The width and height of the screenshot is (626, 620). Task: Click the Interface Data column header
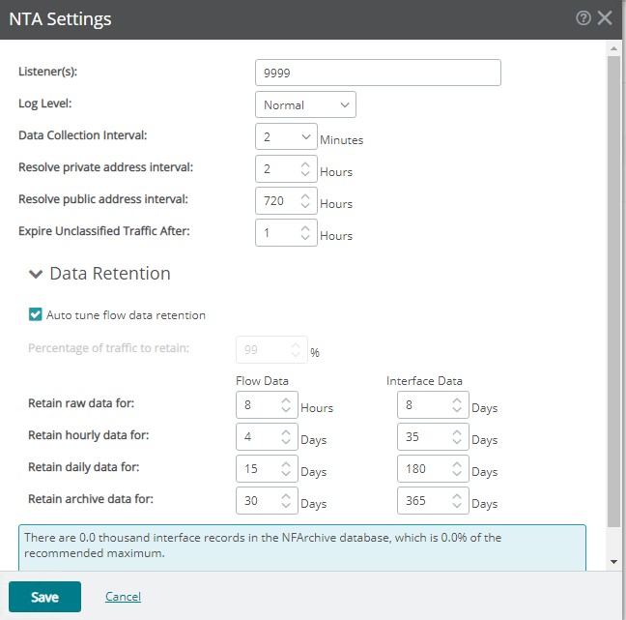coord(424,380)
